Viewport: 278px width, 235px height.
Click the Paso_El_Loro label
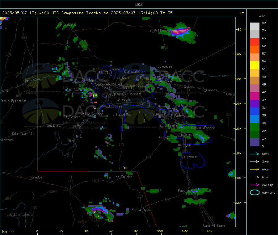click(213, 226)
